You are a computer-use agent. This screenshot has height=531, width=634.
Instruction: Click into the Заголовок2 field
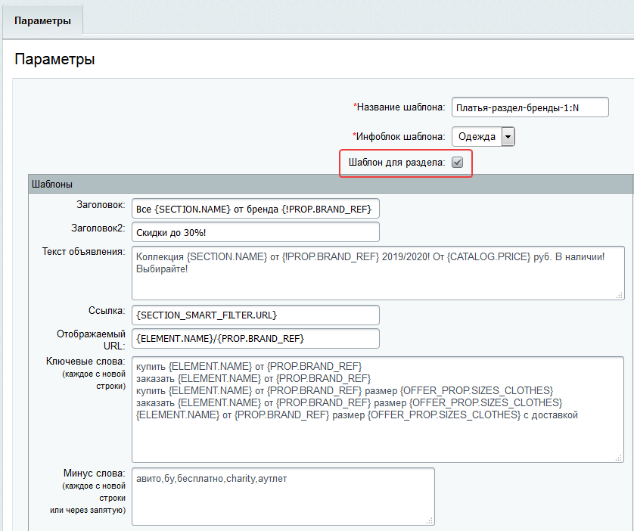coord(256,232)
